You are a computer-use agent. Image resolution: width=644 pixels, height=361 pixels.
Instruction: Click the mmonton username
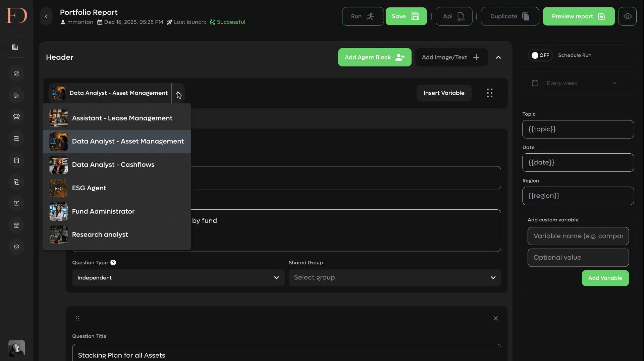coord(80,22)
